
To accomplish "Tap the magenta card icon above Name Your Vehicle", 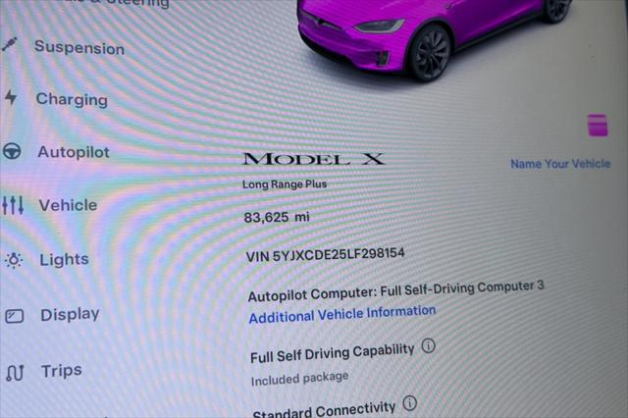I will (x=598, y=126).
